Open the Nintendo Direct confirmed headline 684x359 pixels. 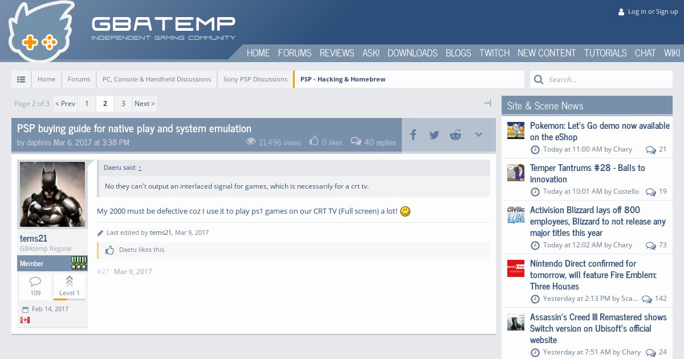pyautogui.click(x=593, y=275)
